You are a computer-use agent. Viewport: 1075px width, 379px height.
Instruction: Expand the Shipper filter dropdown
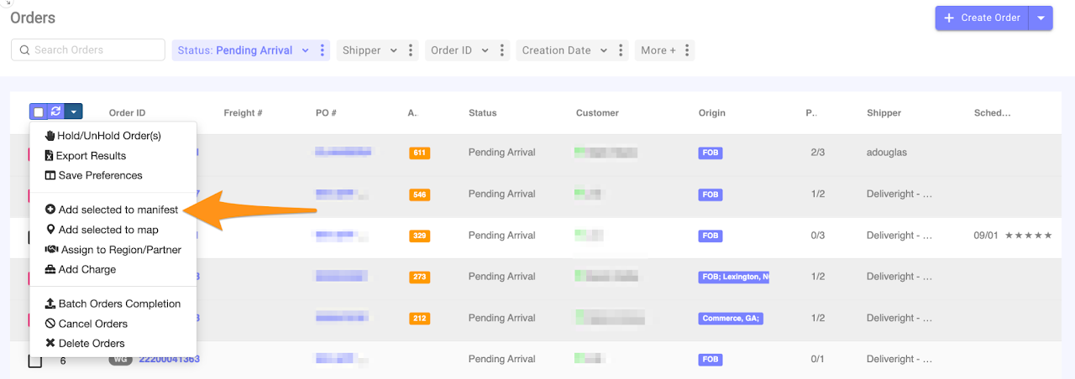click(393, 50)
